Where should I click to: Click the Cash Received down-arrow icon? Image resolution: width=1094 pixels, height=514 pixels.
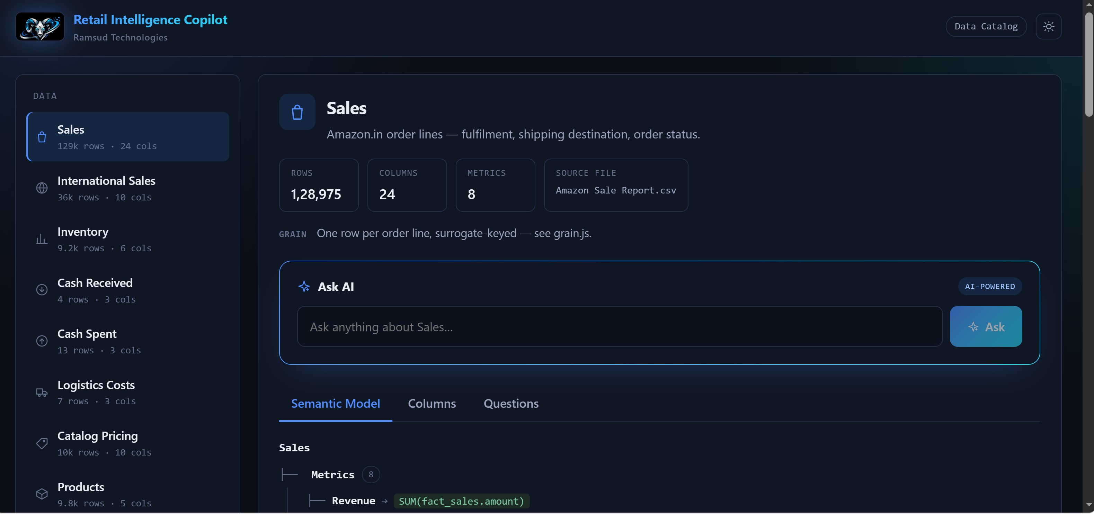tap(42, 290)
